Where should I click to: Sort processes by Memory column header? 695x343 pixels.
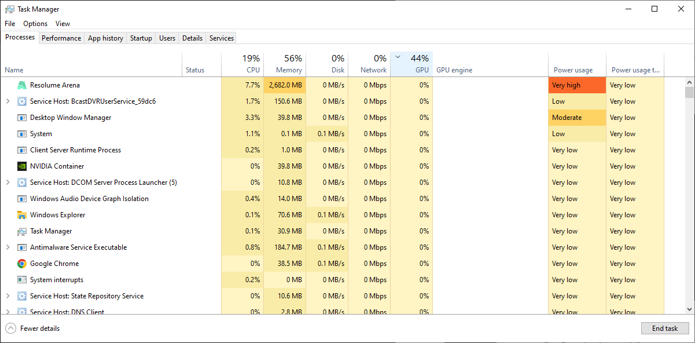pos(285,64)
